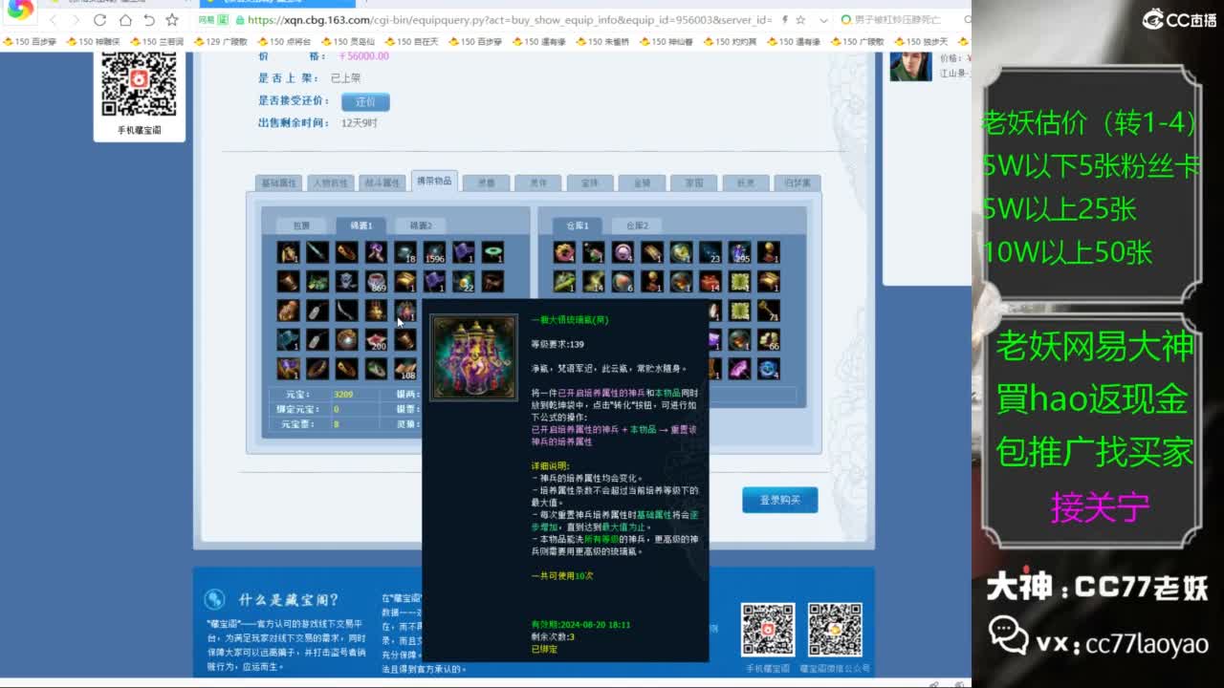Viewport: 1224px width, 688px height.
Task: Click the green ring item in 锦囊1
Action: [x=492, y=252]
